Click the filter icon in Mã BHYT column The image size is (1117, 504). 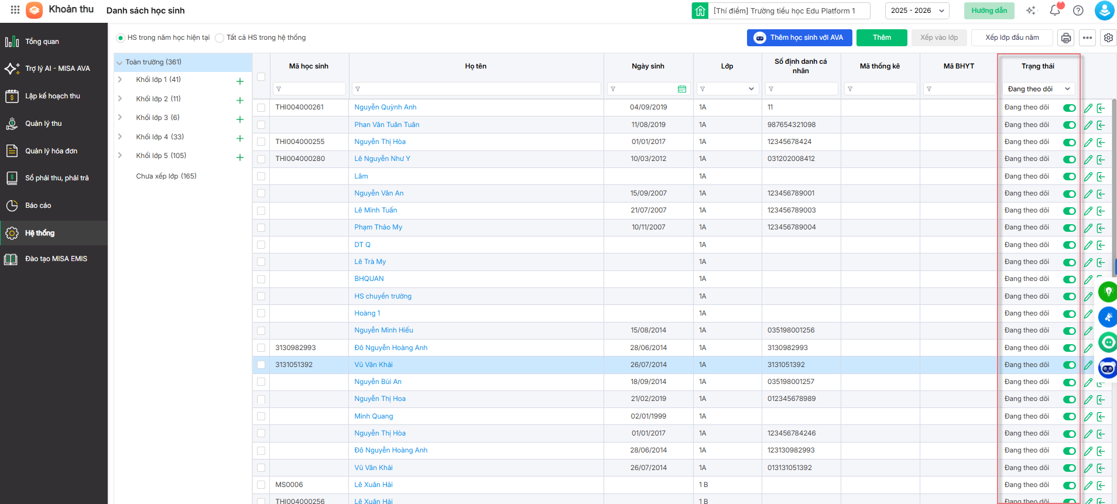(x=929, y=89)
